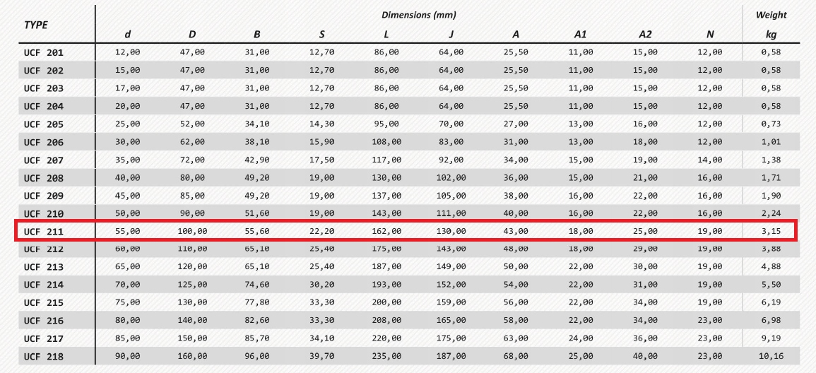Select the 162,00 L value for UCF 211
The height and width of the screenshot is (373, 816).
386,231
